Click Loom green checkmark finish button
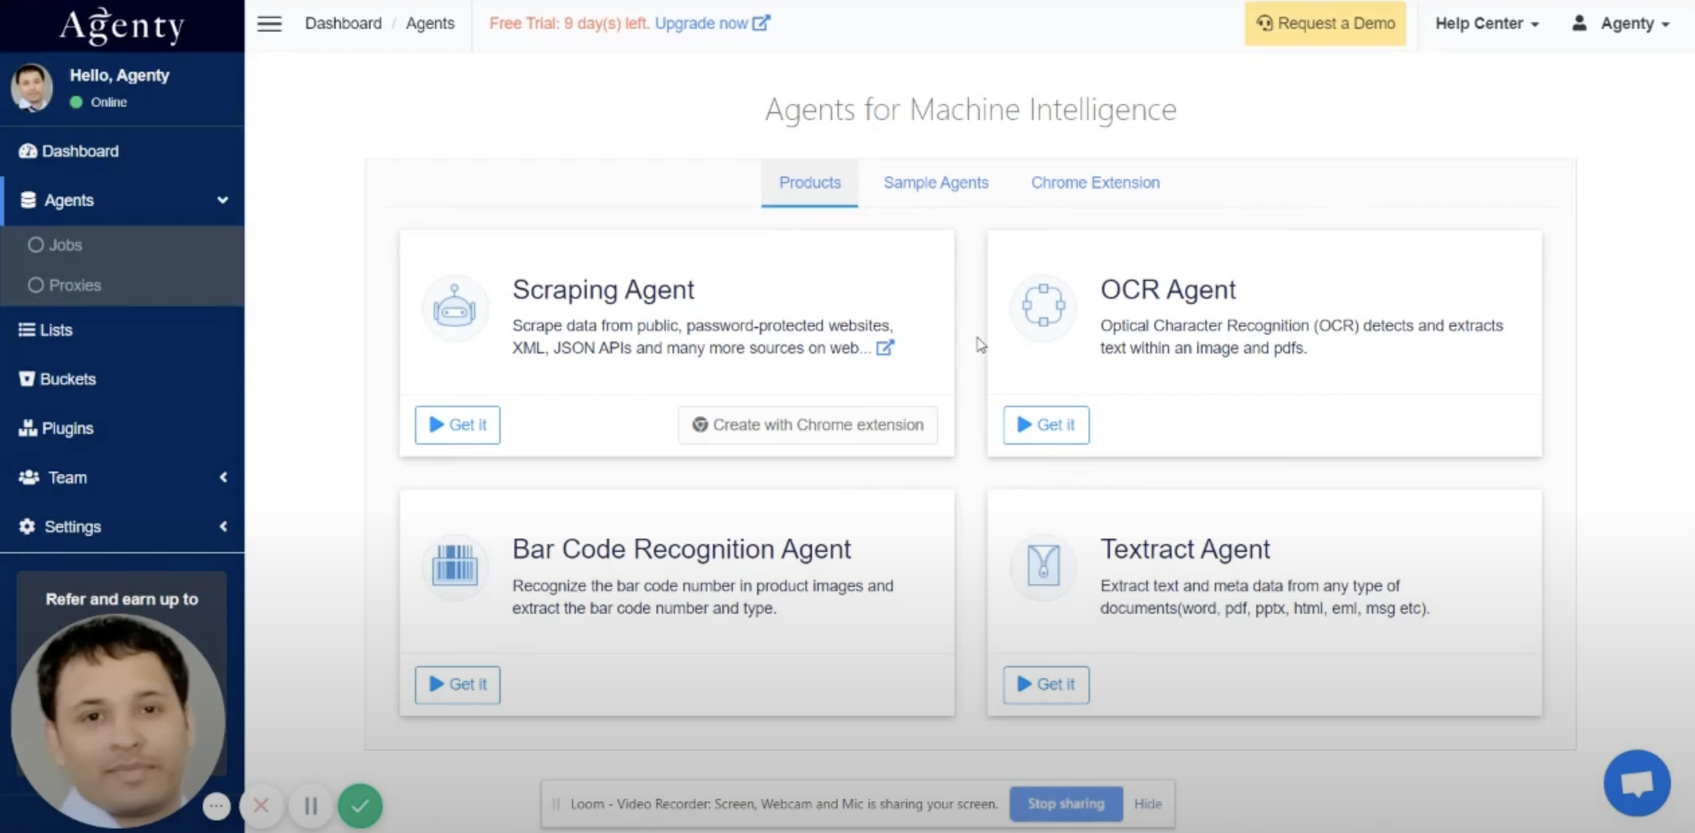Viewport: 1695px width, 833px height. click(x=360, y=805)
